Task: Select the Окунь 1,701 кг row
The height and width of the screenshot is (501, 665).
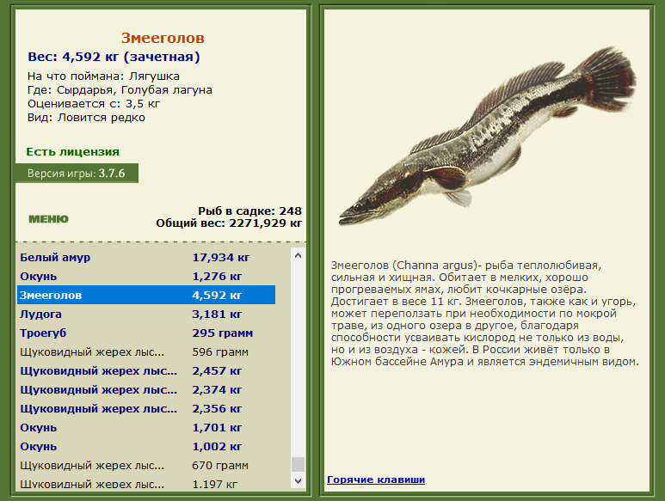Action: pyautogui.click(x=146, y=428)
